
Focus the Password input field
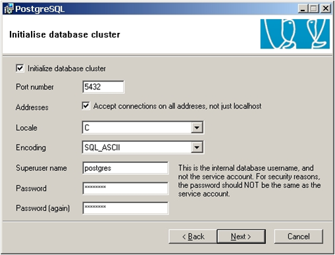[126, 188]
